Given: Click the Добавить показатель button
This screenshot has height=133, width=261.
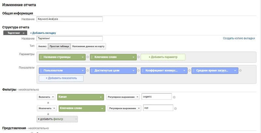Looking at the screenshot, I should (x=61, y=78).
